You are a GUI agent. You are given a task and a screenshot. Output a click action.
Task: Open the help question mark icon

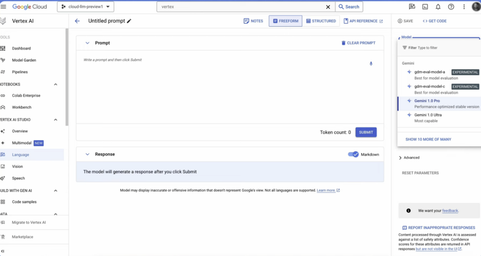tap(451, 7)
